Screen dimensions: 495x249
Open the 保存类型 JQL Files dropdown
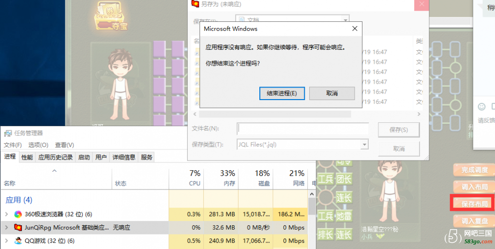click(x=364, y=144)
